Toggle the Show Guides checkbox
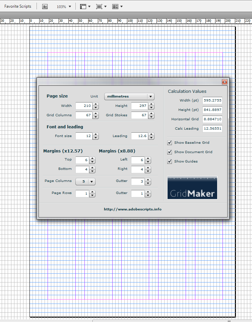The image size is (252, 322). [170, 162]
